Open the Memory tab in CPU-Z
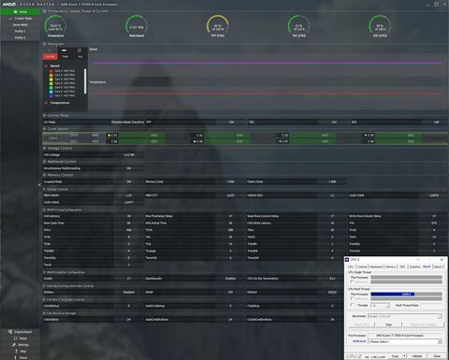Viewport: 449px width, 360px height. coord(390,266)
